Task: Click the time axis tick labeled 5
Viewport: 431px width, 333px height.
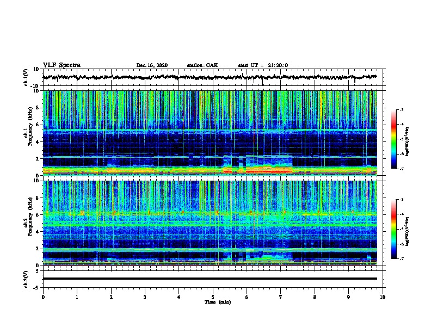Action: pyautogui.click(x=213, y=297)
